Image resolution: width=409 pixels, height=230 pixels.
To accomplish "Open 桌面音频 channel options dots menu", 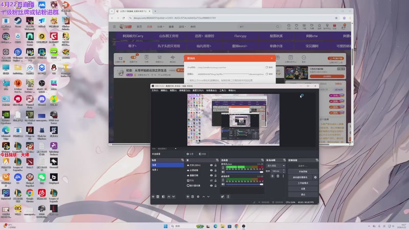I will pos(223,180).
